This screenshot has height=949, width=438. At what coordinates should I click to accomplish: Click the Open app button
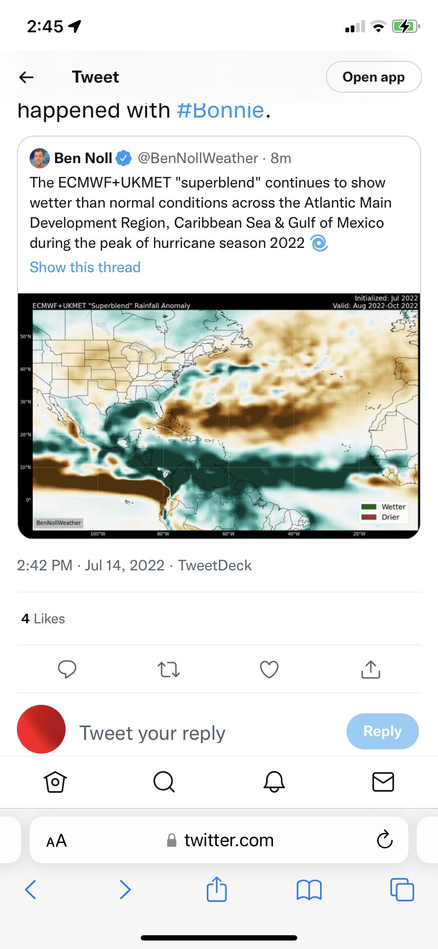tap(373, 77)
